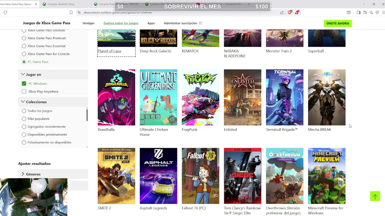Click the green back-to-top arrow button
385x216 pixels.
(375, 196)
